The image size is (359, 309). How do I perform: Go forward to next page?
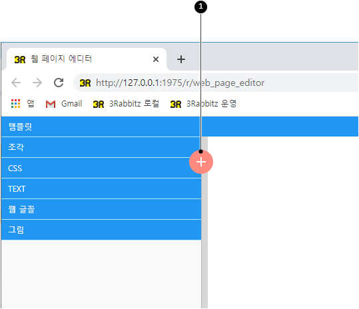click(37, 83)
